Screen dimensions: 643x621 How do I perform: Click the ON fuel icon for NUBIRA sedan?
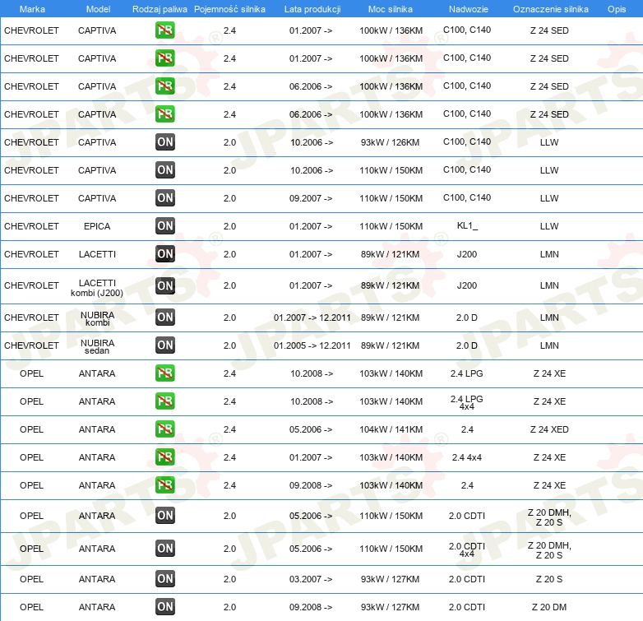pyautogui.click(x=165, y=345)
